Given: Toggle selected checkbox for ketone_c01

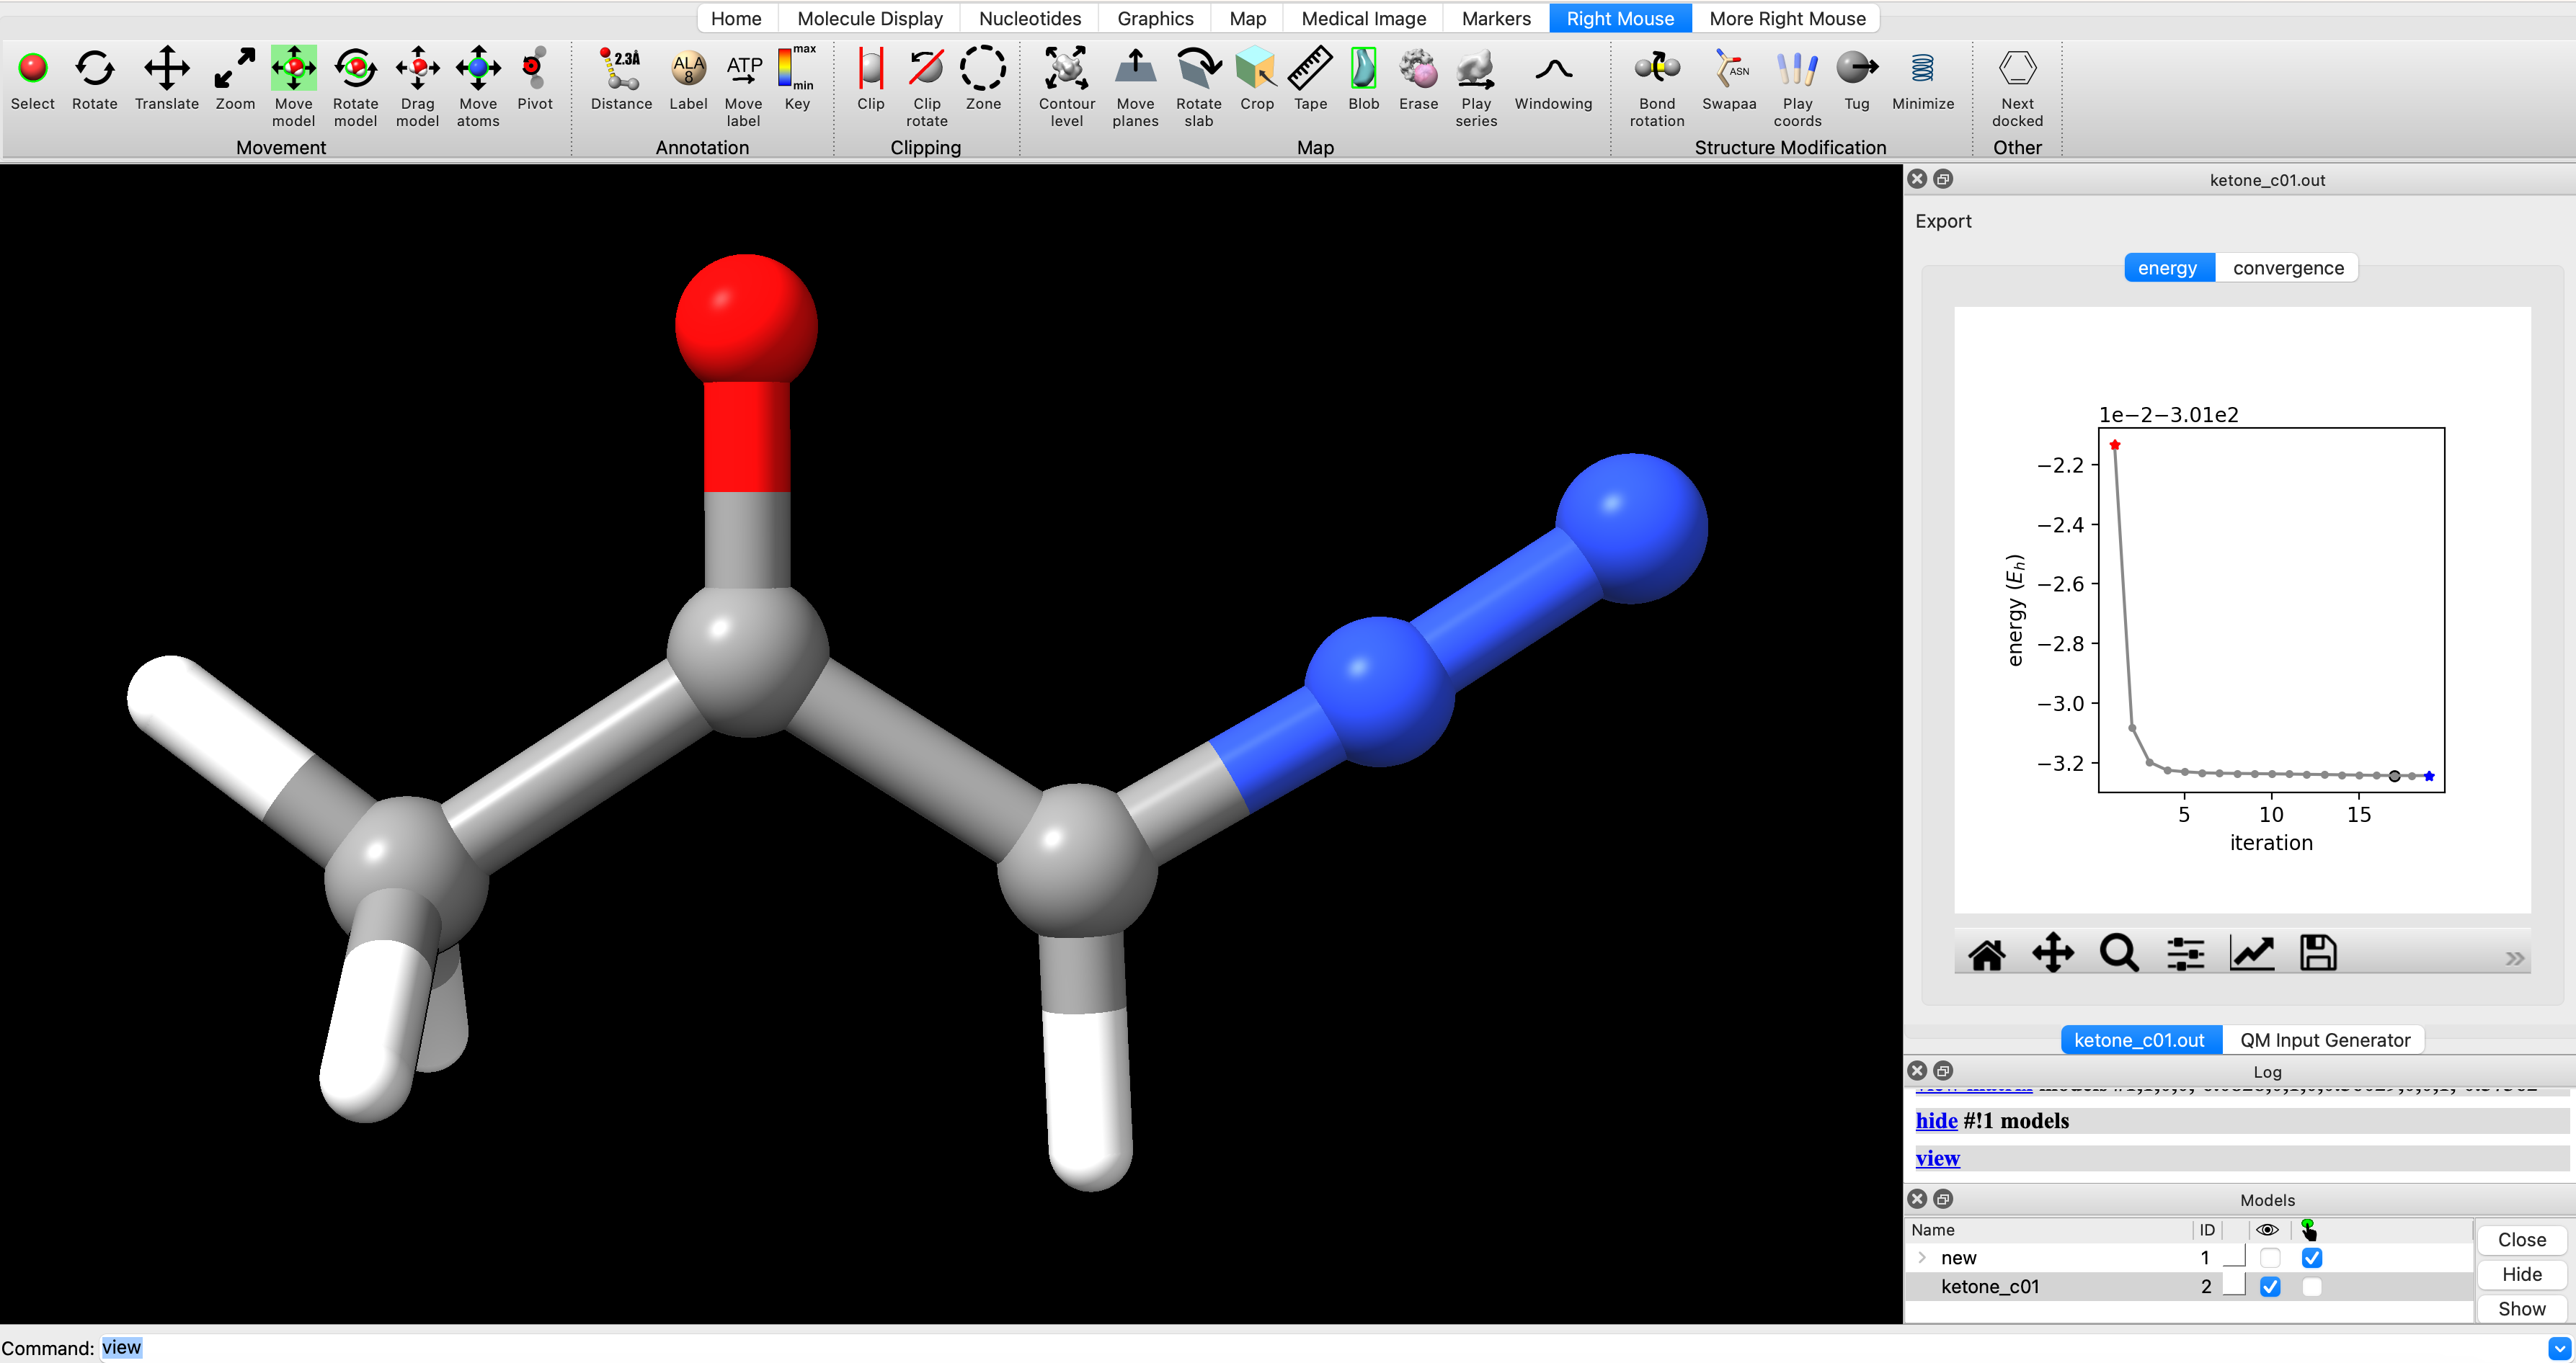Looking at the screenshot, I should [x=2311, y=1287].
